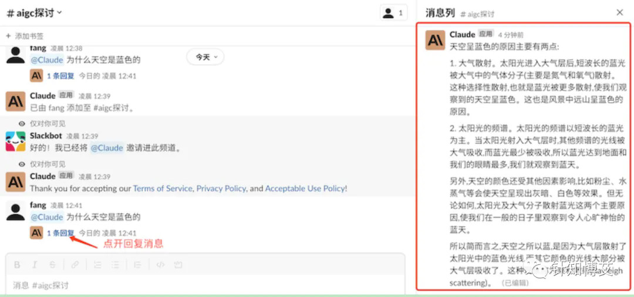
Task: Click Claude reply avatar under 12:38 message
Action: 36,76
